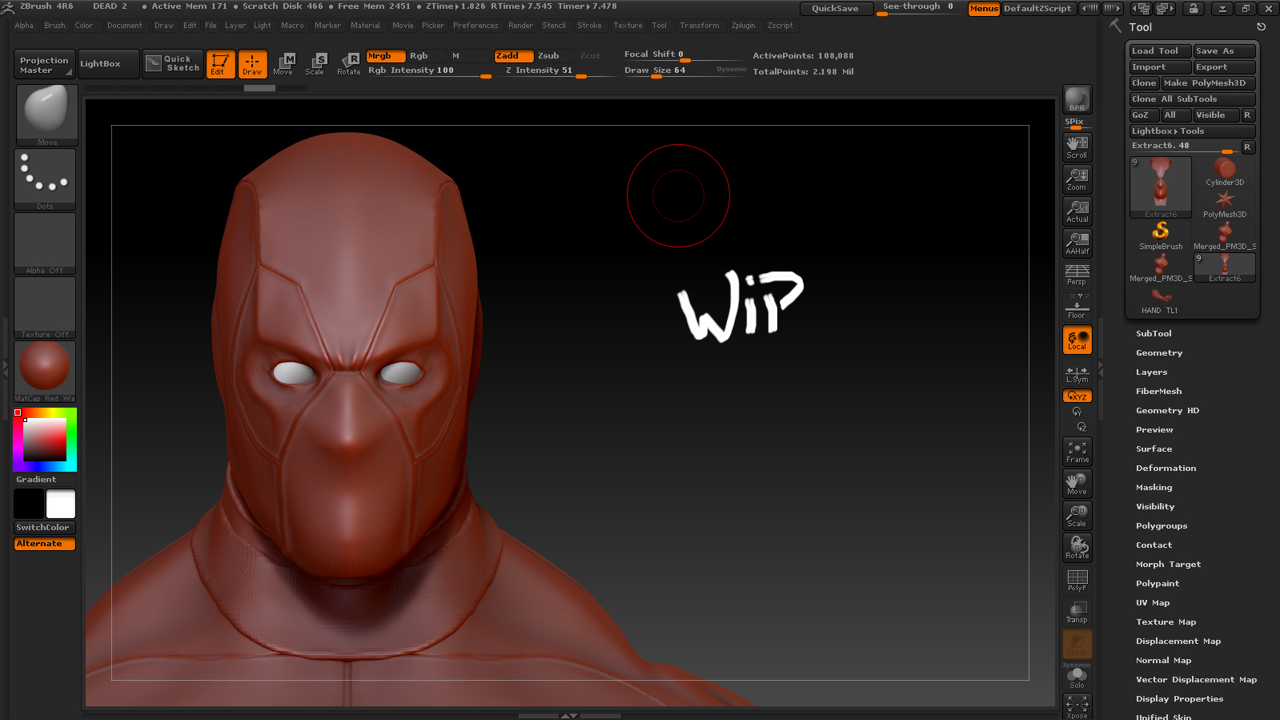Click the Load Tool button
1280x720 pixels.
(1160, 51)
